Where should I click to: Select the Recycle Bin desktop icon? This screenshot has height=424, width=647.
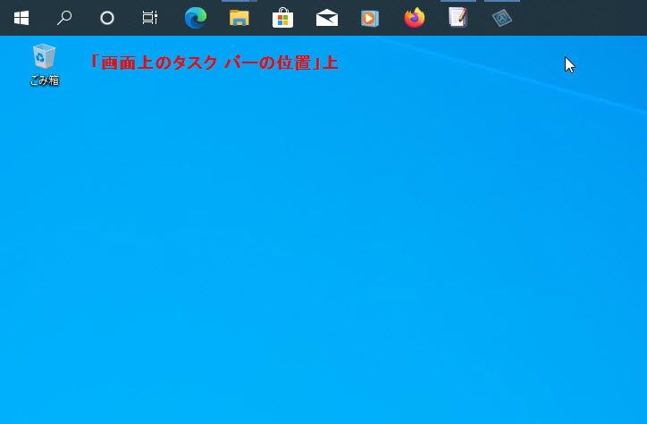[44, 56]
